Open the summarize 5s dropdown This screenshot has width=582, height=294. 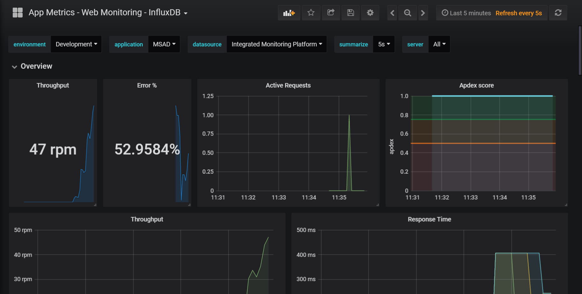click(384, 44)
